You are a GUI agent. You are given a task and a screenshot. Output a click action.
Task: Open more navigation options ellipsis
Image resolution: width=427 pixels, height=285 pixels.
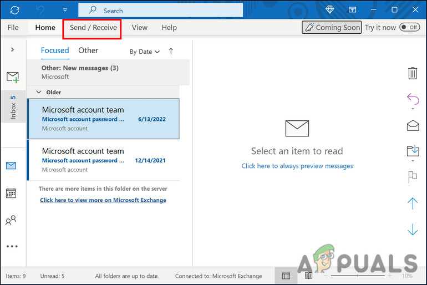click(12, 246)
